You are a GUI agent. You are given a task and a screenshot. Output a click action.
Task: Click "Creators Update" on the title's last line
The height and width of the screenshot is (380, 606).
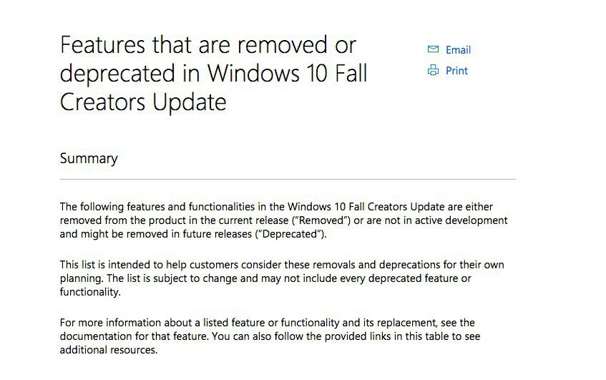pos(143,102)
